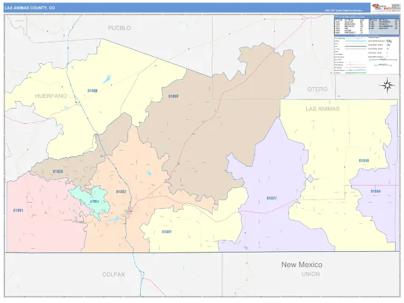
Task: Click the map publisher logo in the header
Action: click(x=381, y=8)
